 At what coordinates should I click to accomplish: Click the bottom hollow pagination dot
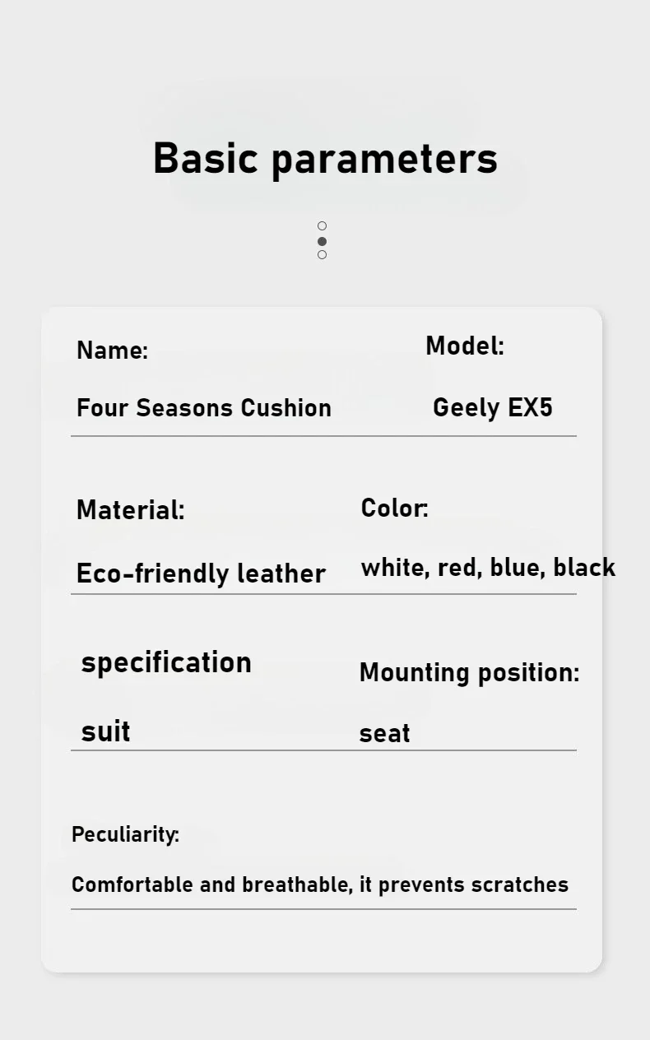pos(322,255)
